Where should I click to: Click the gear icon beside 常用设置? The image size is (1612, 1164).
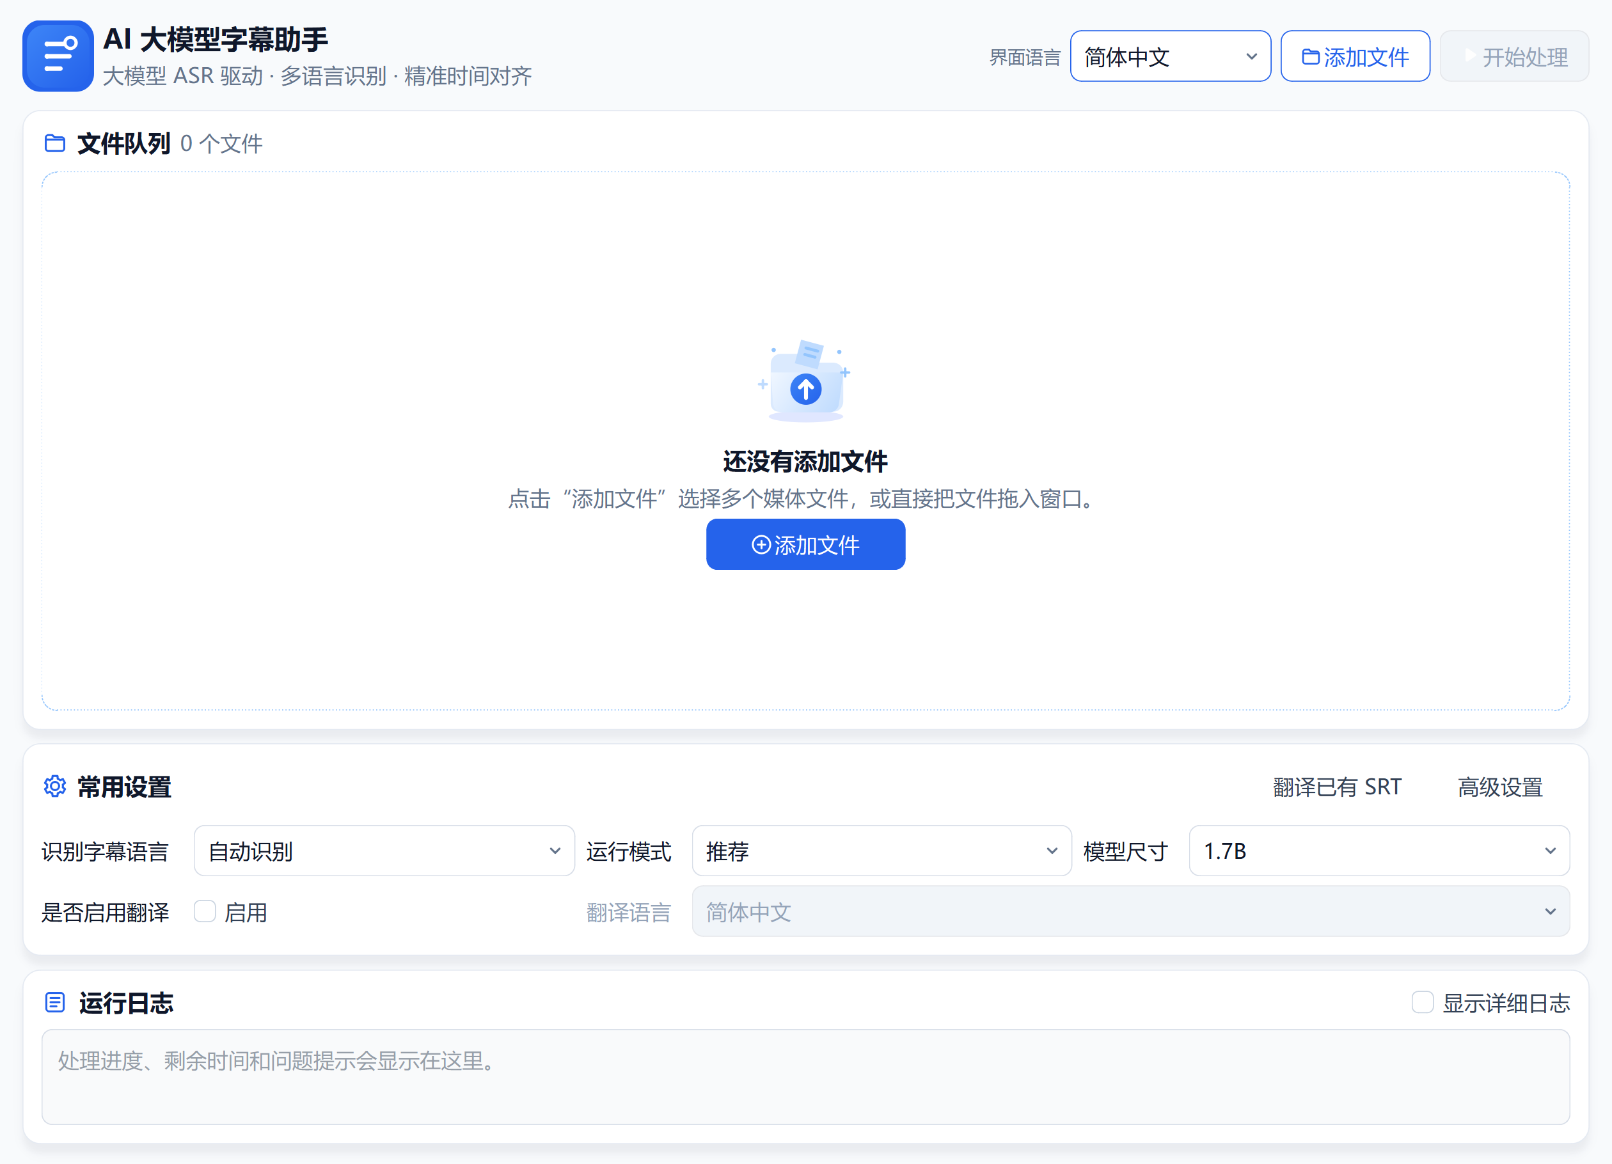click(x=55, y=787)
